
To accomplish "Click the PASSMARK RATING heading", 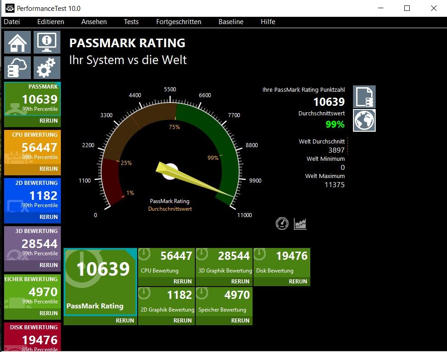I will point(127,43).
